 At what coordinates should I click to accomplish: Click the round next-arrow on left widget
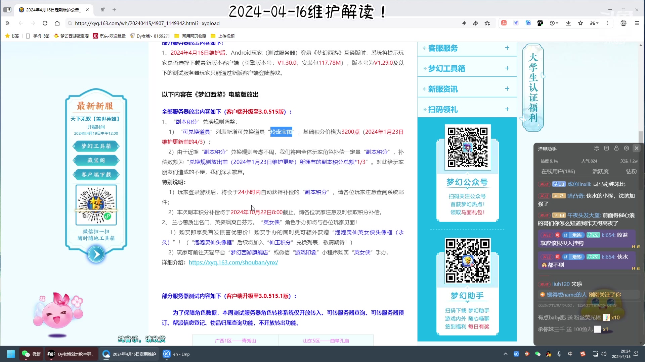coord(96,254)
